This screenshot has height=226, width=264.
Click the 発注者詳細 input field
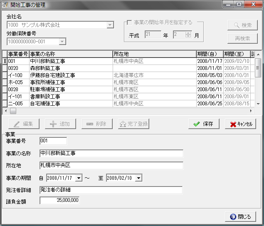coord(111,190)
